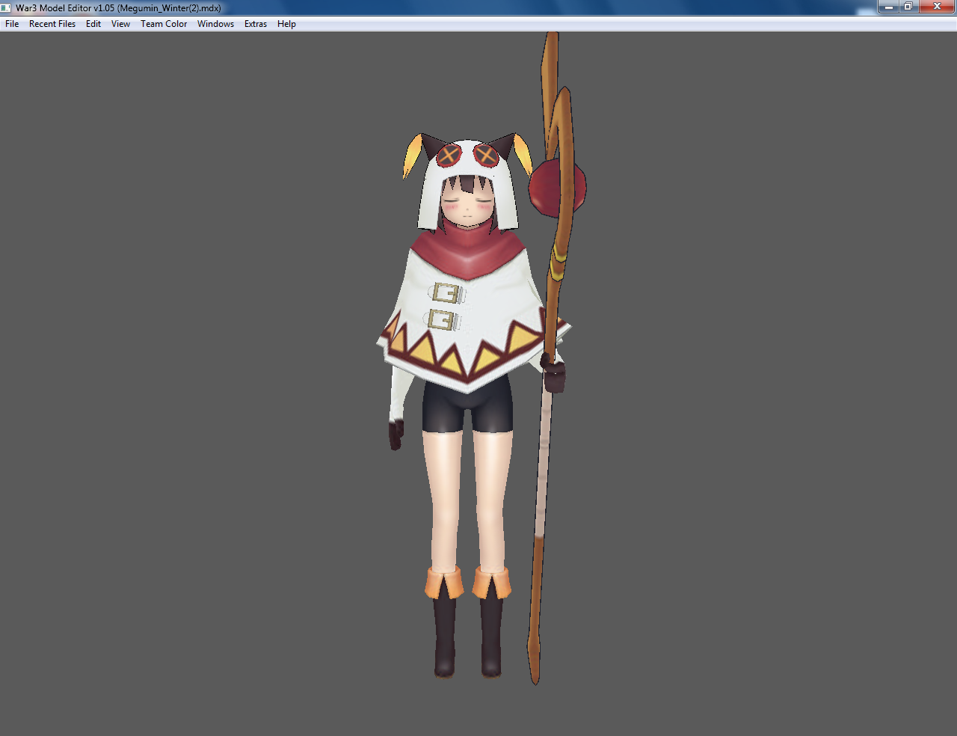The height and width of the screenshot is (736, 957).
Task: Open the File menu
Action: tap(12, 24)
